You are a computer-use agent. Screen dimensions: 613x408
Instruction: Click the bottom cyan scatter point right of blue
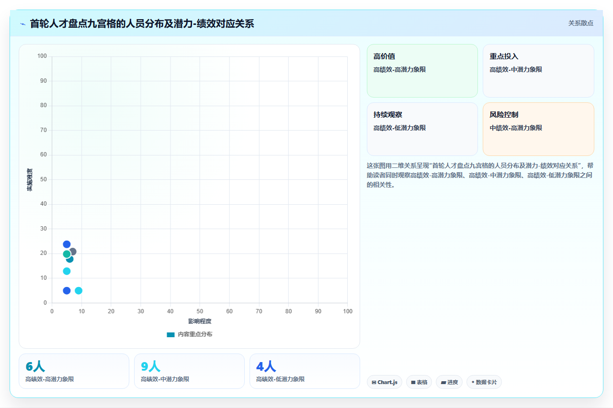pyautogui.click(x=79, y=291)
